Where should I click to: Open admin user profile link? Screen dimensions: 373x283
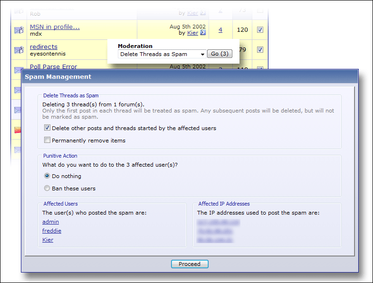50,222
